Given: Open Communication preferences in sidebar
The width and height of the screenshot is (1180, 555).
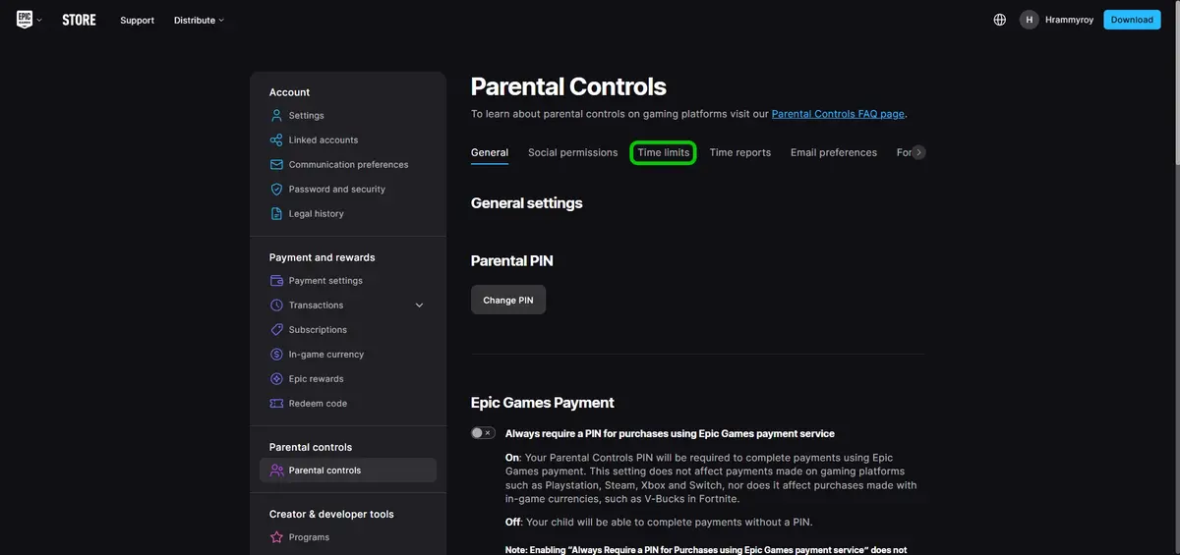Looking at the screenshot, I should 348,165.
